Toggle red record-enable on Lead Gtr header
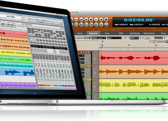Viewport: 168px width, 121px height. point(90,38)
